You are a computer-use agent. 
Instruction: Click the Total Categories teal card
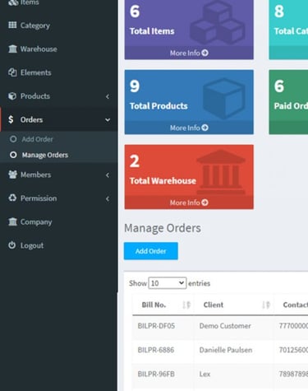288,29
